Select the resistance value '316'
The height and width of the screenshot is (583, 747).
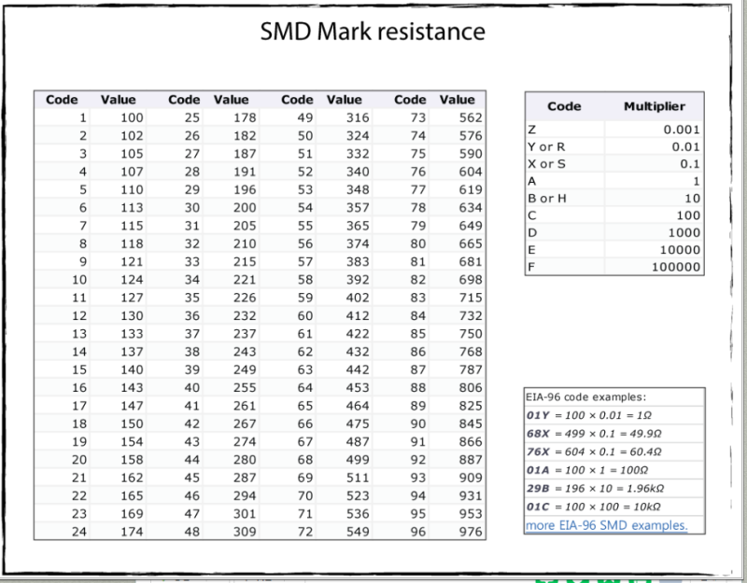click(x=358, y=118)
